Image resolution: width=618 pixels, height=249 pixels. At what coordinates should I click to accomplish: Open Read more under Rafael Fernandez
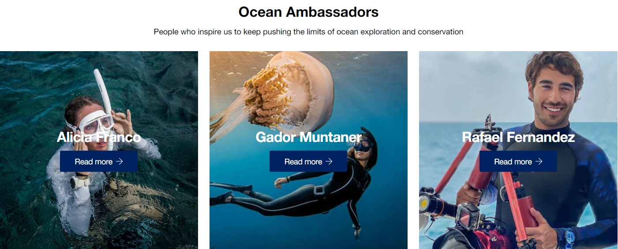pyautogui.click(x=518, y=161)
